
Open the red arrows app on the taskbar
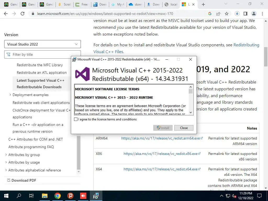tap(83, 196)
